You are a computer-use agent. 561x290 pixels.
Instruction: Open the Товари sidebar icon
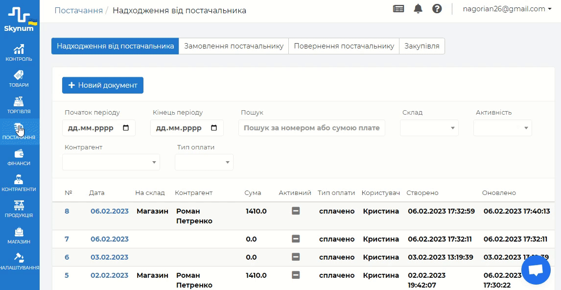click(19, 78)
